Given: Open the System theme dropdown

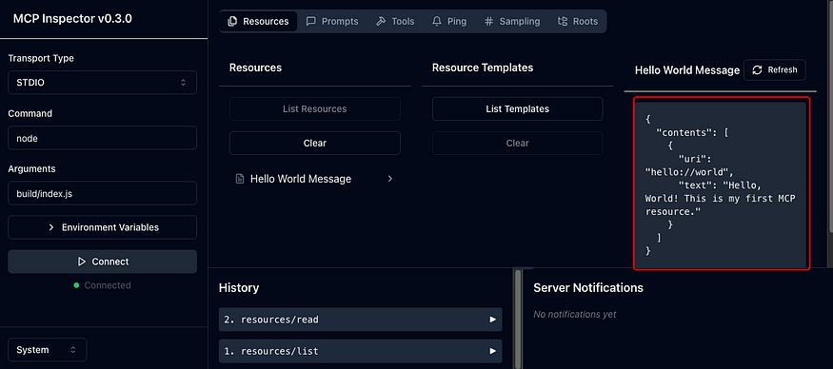Looking at the screenshot, I should (48, 350).
